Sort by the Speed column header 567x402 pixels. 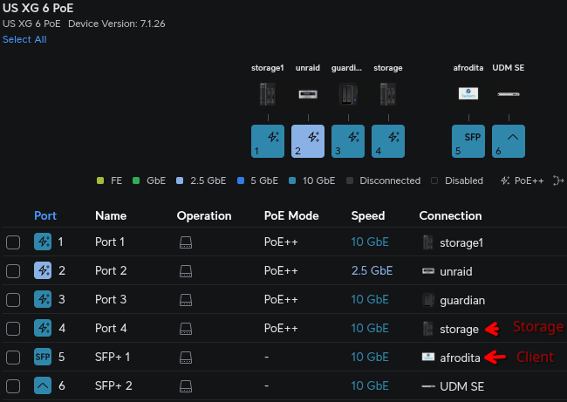coord(367,215)
